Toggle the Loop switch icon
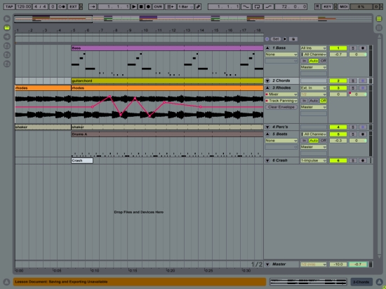Image resolution: width=386 pixels, height=289 pixels. pyautogui.click(x=257, y=6)
